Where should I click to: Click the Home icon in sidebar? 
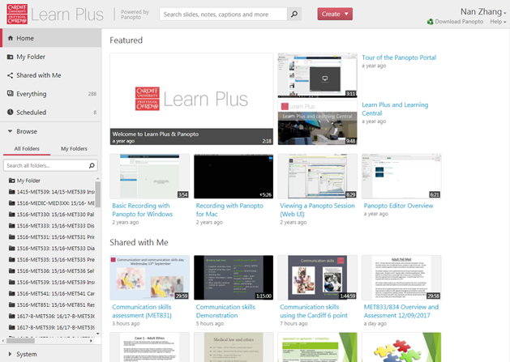coord(11,38)
